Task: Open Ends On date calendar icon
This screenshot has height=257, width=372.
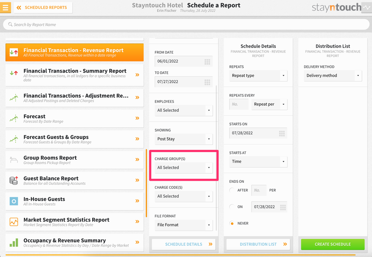Action: point(283,207)
